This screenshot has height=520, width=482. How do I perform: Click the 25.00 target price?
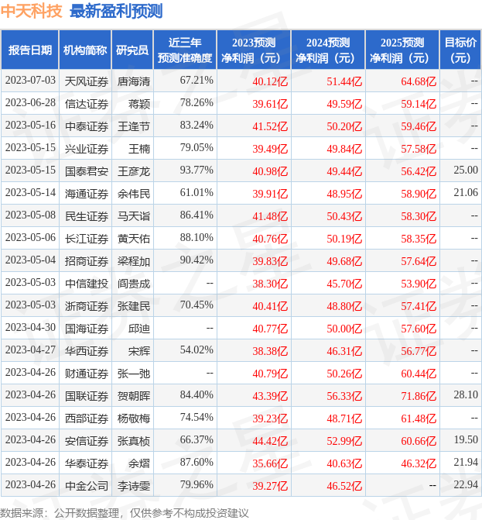click(466, 170)
